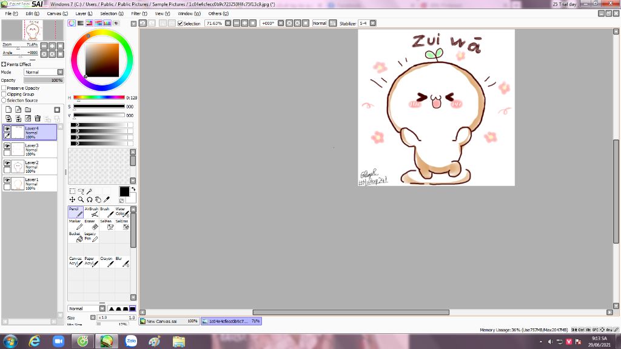Open the Canvas menu

pyautogui.click(x=57, y=13)
